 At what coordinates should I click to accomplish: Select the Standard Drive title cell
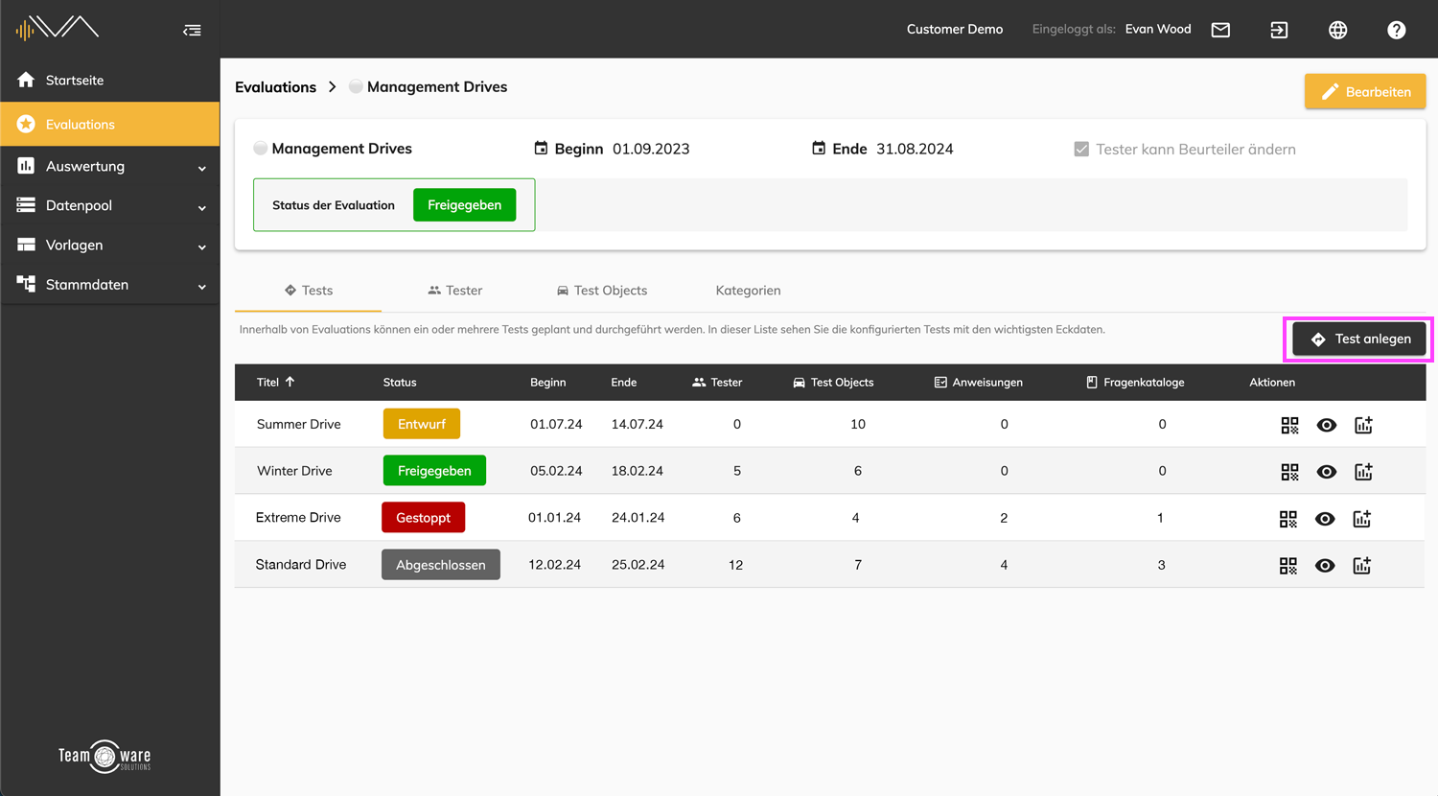tap(301, 565)
